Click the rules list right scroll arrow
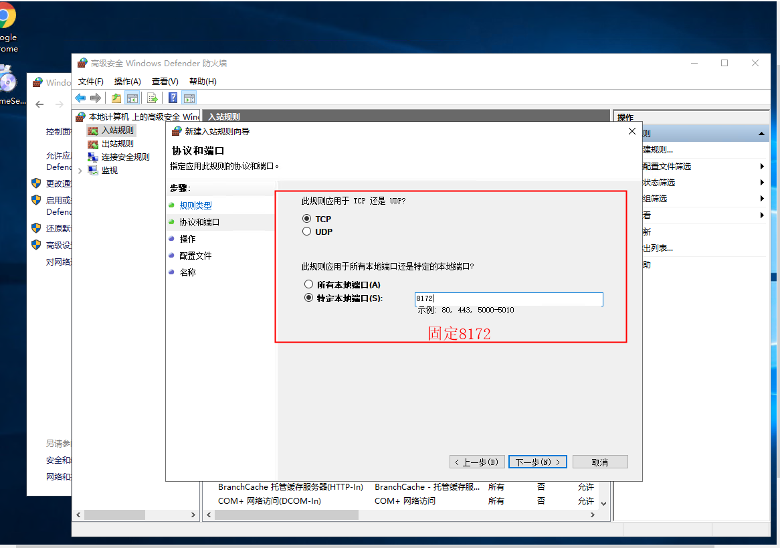The height and width of the screenshot is (548, 780). tap(592, 515)
